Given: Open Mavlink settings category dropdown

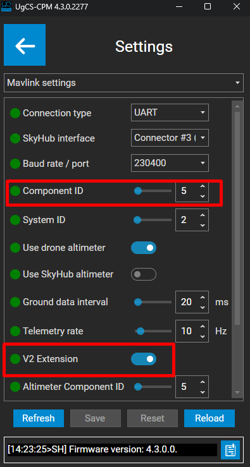Looking at the screenshot, I should pyautogui.click(x=124, y=83).
